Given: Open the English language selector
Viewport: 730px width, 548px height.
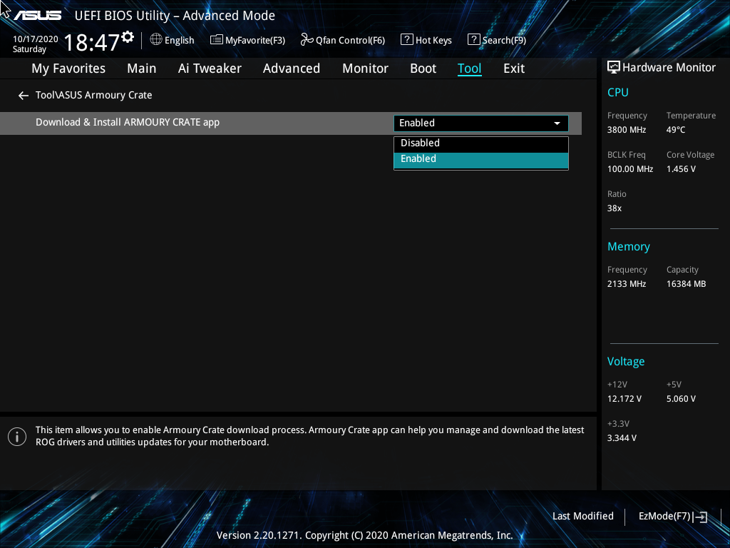Looking at the screenshot, I should pyautogui.click(x=173, y=40).
